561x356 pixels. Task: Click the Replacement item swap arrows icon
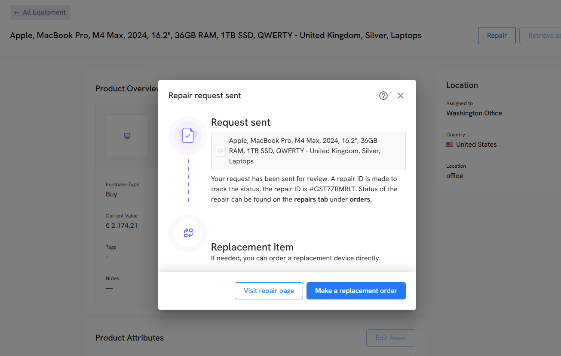pos(188,233)
